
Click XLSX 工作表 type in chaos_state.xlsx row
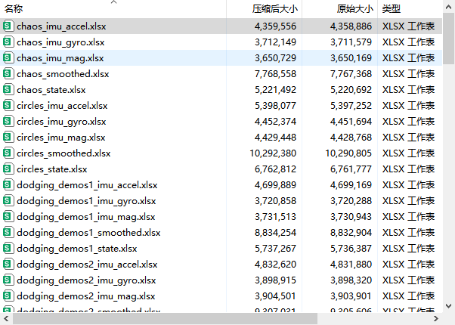(x=409, y=90)
